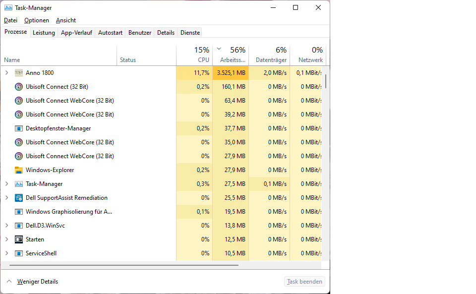
Task: Click the 3.525,1 MB memory value
Action: (231, 73)
